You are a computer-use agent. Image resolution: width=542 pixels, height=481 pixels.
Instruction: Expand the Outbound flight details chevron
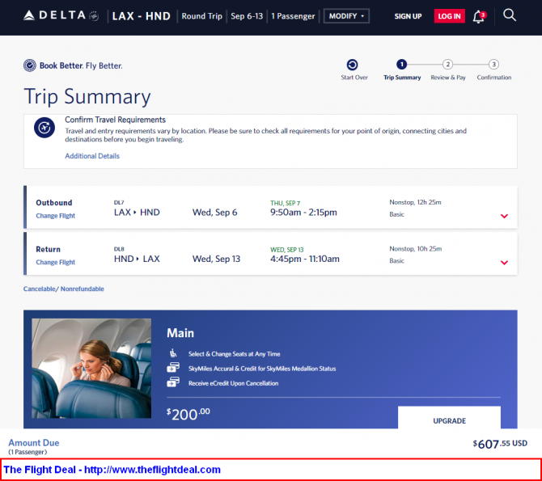[x=504, y=216]
